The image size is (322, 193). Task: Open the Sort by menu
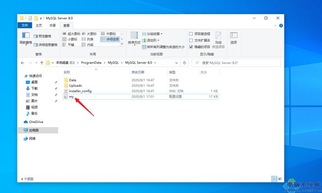point(134,39)
